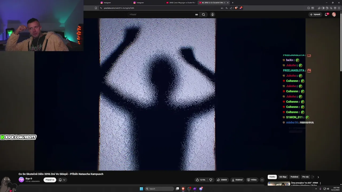Start voice search with microphone icon

(x=212, y=14)
